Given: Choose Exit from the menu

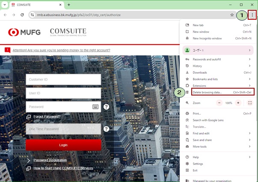Looking at the screenshot, I should pyautogui.click(x=218, y=170).
